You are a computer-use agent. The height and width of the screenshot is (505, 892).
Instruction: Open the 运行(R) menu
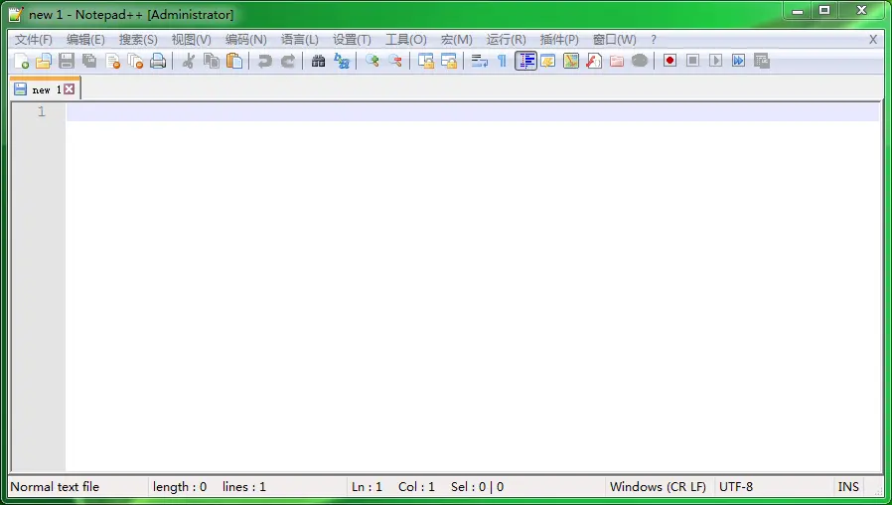pyautogui.click(x=506, y=40)
